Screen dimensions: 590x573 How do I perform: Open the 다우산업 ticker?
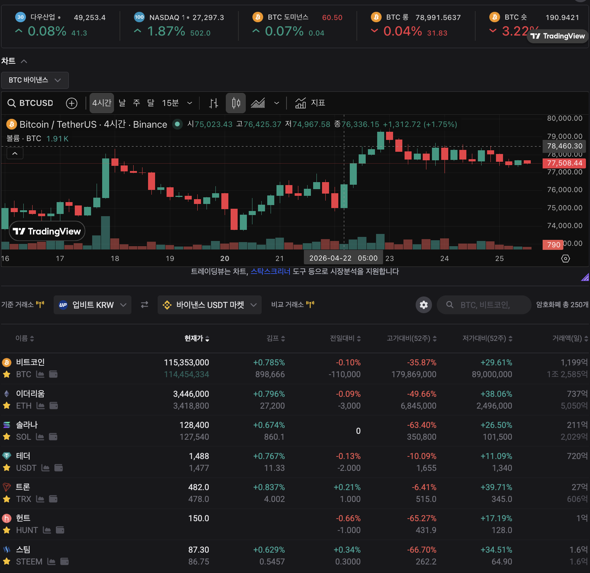tap(60, 25)
